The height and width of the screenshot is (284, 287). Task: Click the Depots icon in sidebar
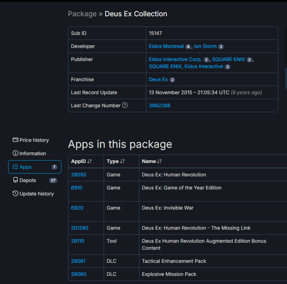click(16, 180)
